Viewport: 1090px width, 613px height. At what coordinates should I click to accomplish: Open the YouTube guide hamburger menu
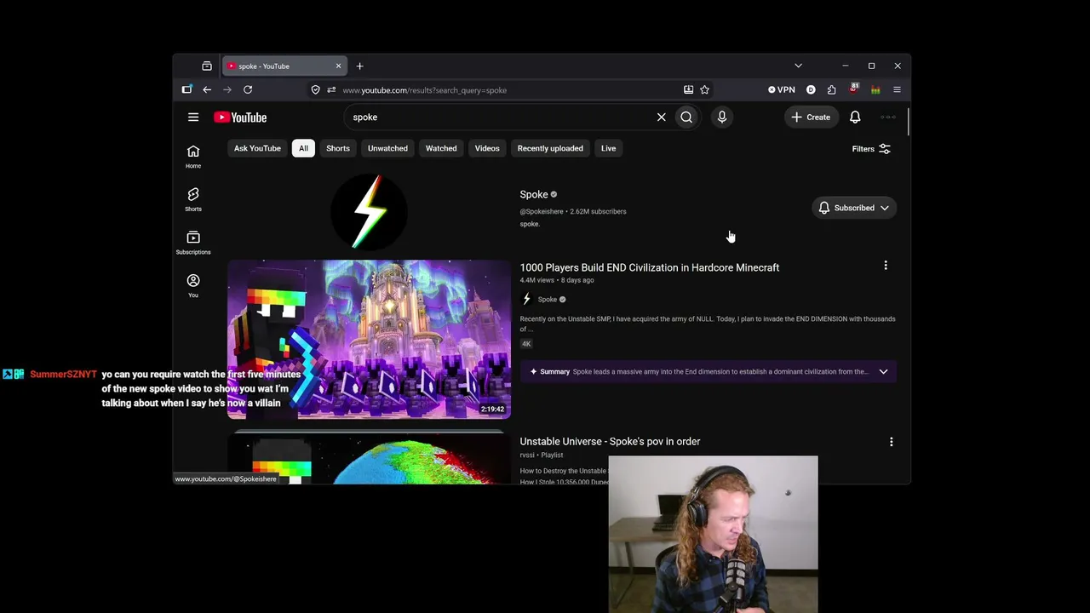[x=193, y=117]
